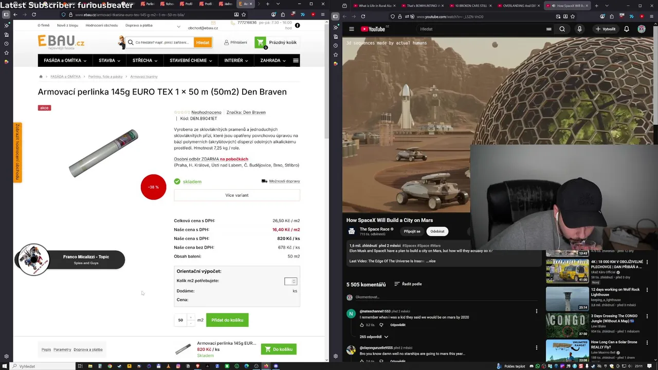
Task: Click the voice search microphone on YouTube
Action: [579, 29]
